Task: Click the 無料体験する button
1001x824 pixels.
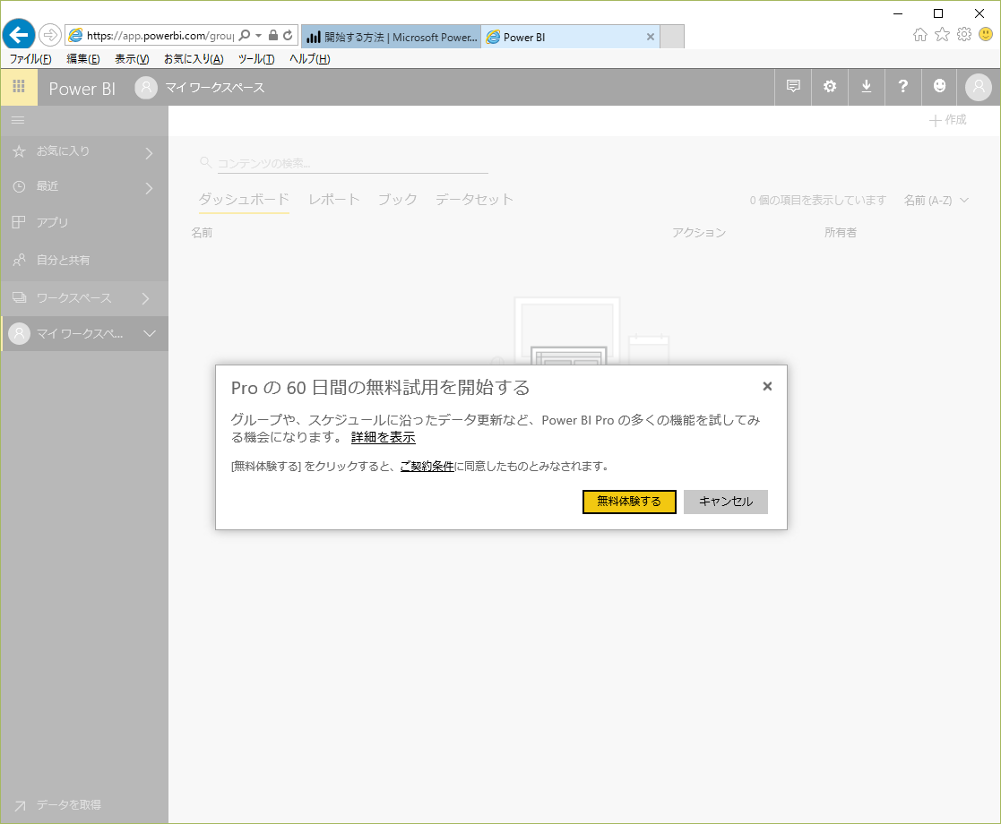Action: tap(629, 502)
